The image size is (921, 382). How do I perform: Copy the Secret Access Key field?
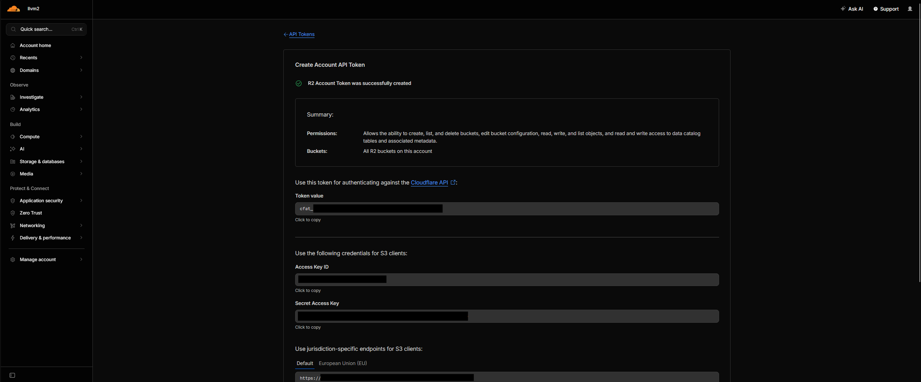(x=507, y=316)
